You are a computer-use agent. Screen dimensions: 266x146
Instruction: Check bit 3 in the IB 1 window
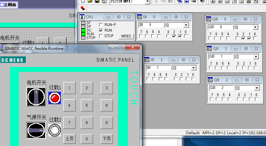click(176, 79)
